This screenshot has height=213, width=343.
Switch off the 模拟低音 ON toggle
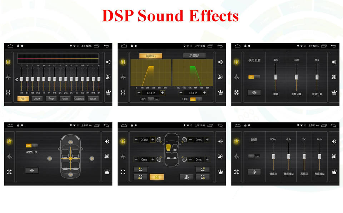tap(254, 77)
